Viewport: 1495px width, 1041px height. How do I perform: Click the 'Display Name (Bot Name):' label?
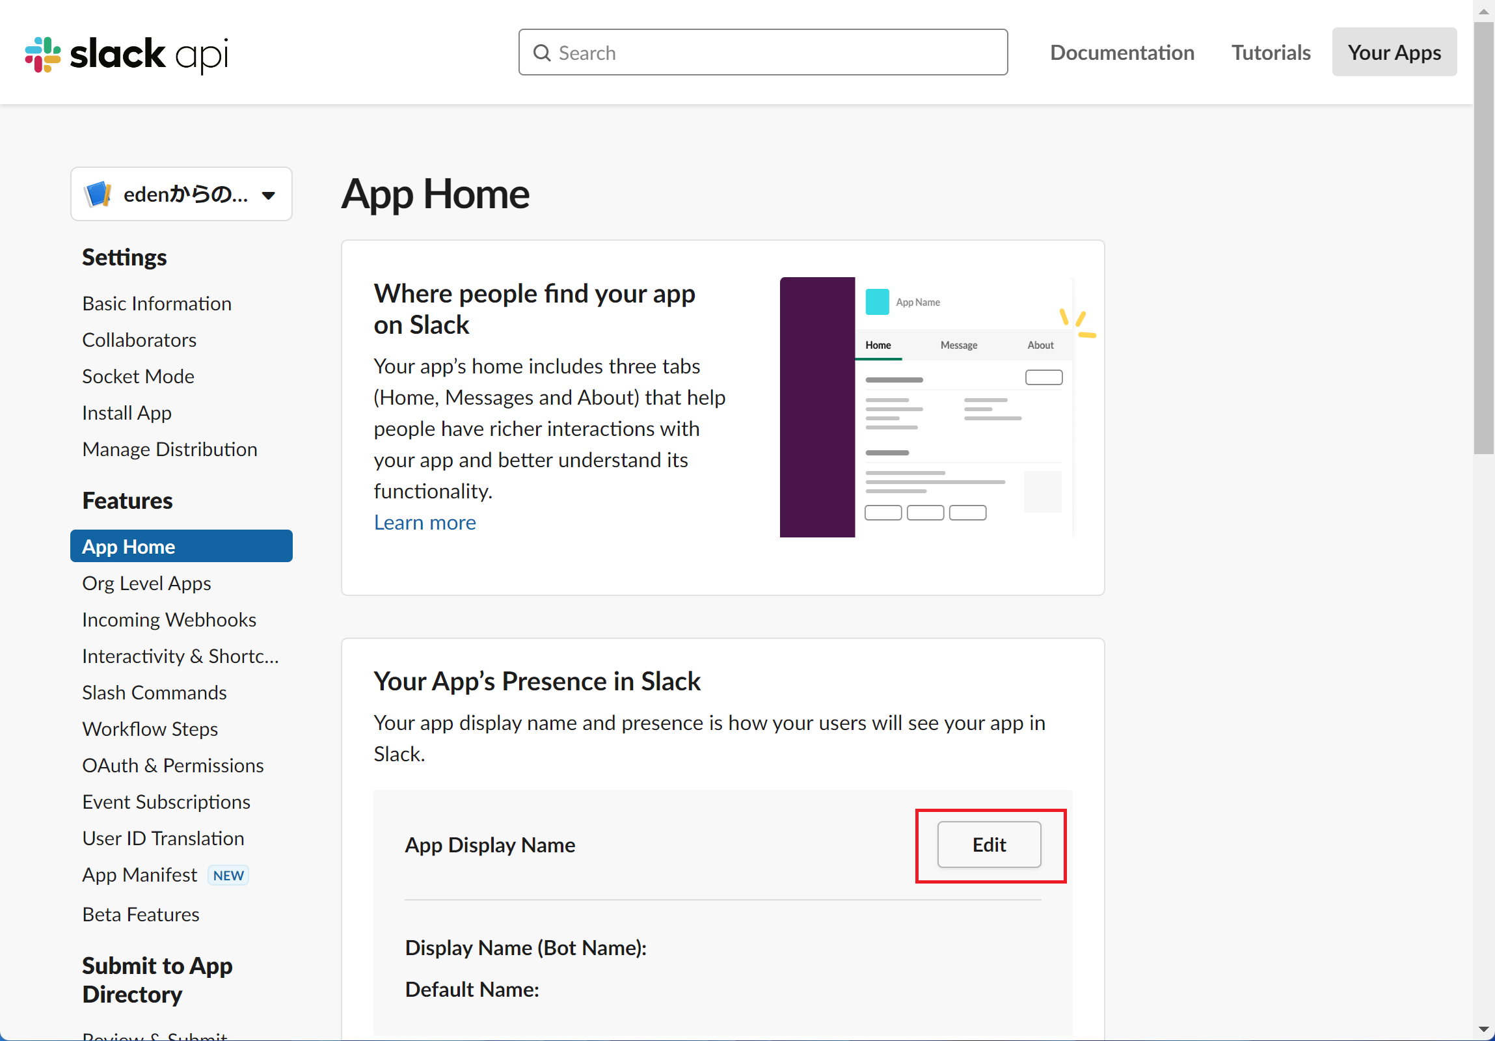(526, 948)
